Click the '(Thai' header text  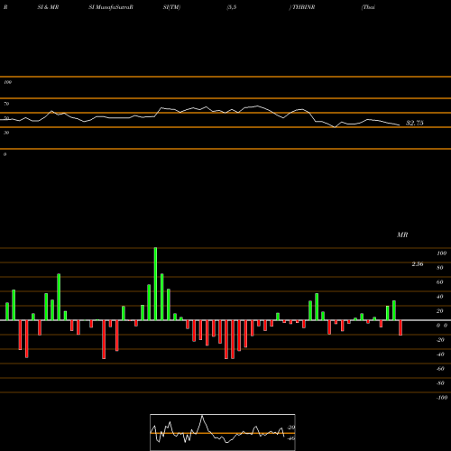[x=368, y=7]
